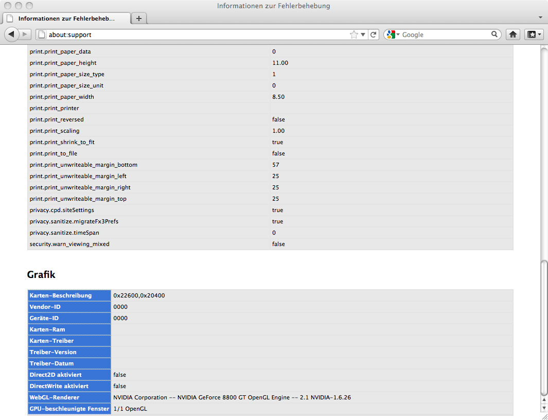Click the magnifier icon to start a search

[493, 34]
